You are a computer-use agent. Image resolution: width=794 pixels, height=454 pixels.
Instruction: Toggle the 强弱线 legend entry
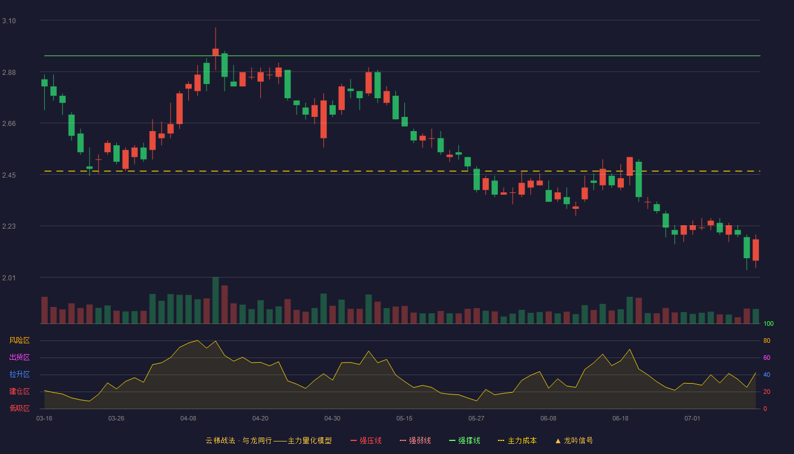coord(415,440)
